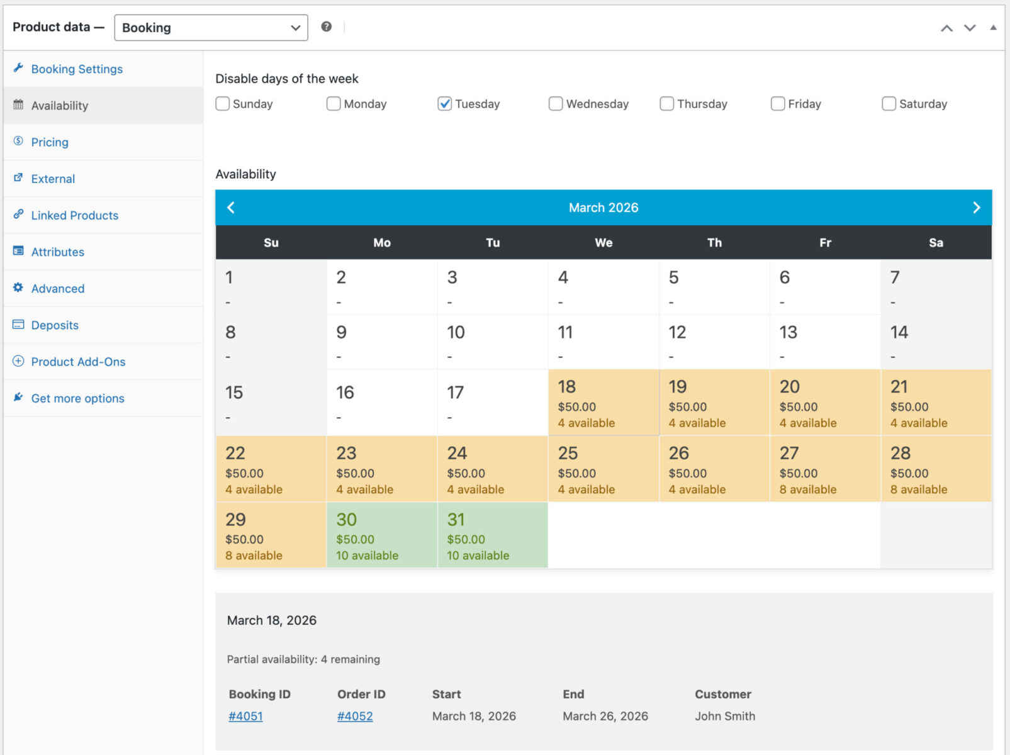Check the Friday day checkbox
The height and width of the screenshot is (755, 1010).
778,104
